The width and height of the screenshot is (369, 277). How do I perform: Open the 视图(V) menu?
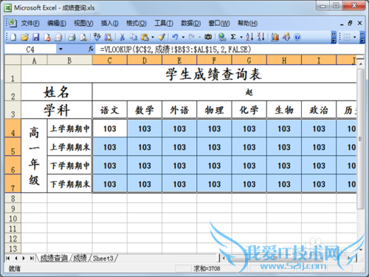(x=83, y=23)
